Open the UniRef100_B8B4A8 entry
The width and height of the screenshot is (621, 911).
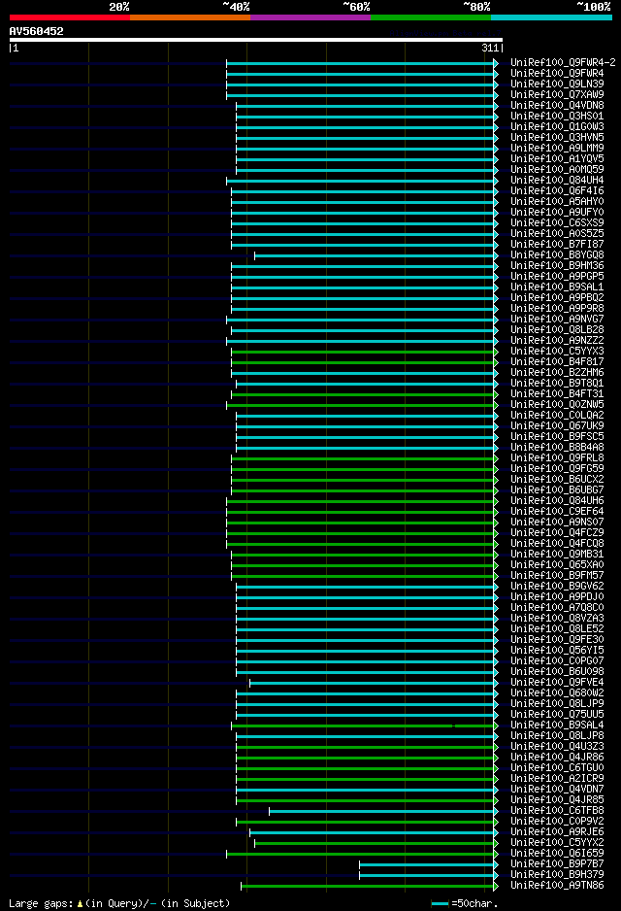pyautogui.click(x=557, y=448)
